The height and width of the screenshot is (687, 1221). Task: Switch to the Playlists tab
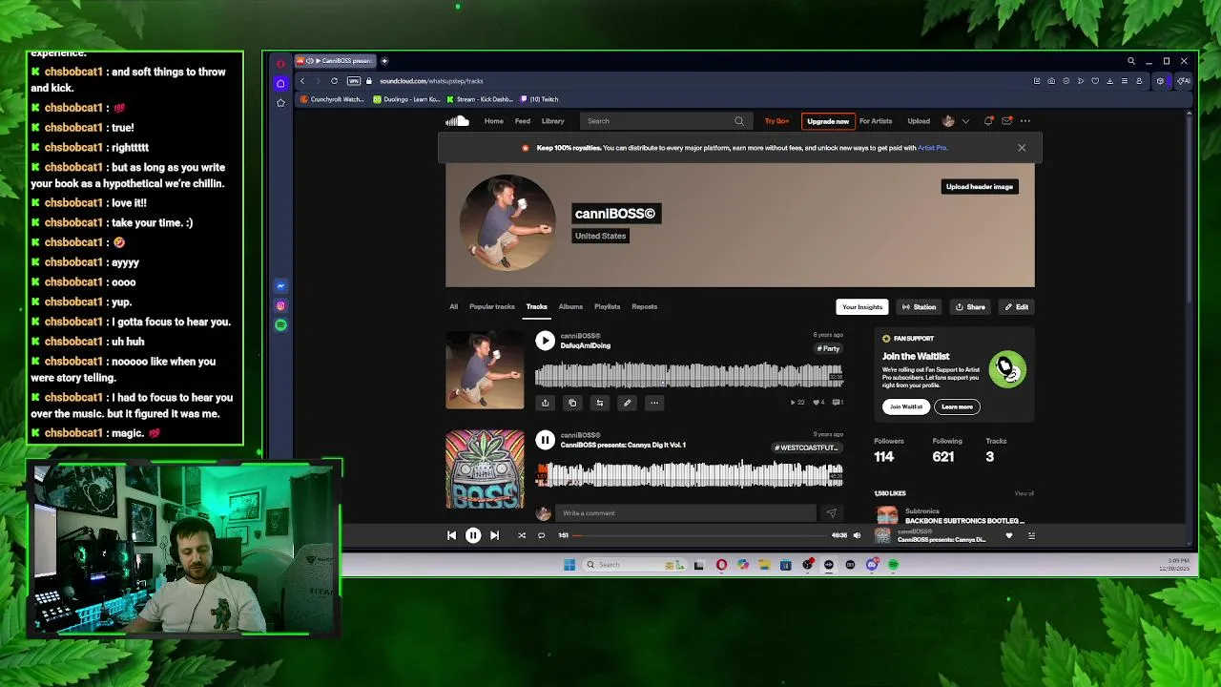[608, 307]
